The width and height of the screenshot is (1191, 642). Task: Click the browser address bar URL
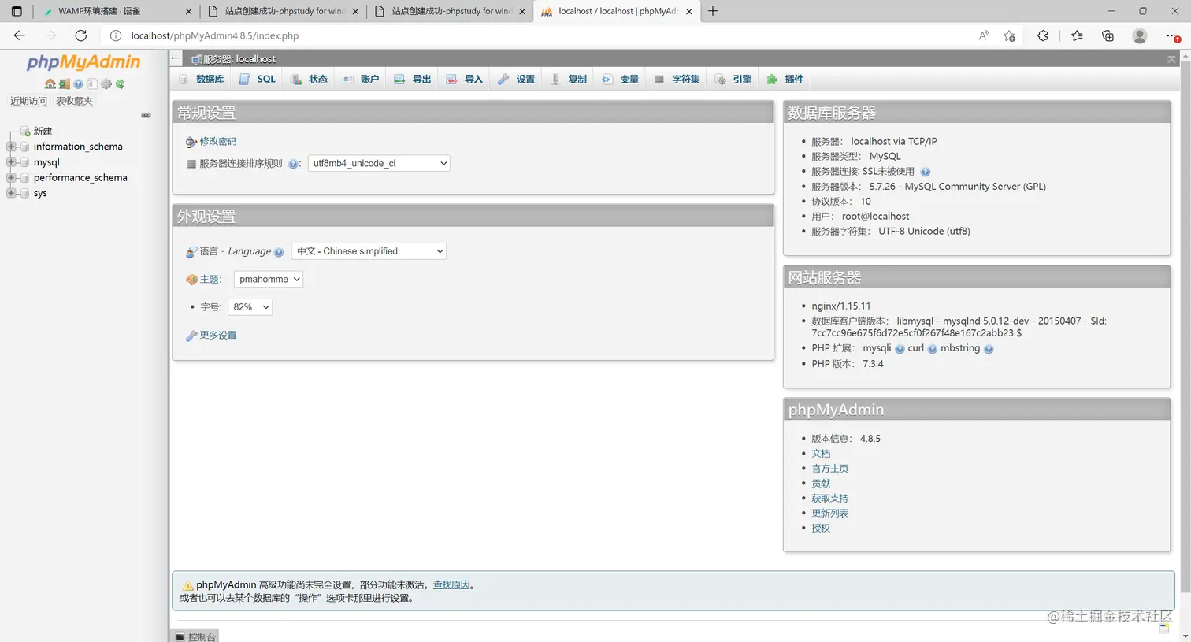(x=215, y=35)
